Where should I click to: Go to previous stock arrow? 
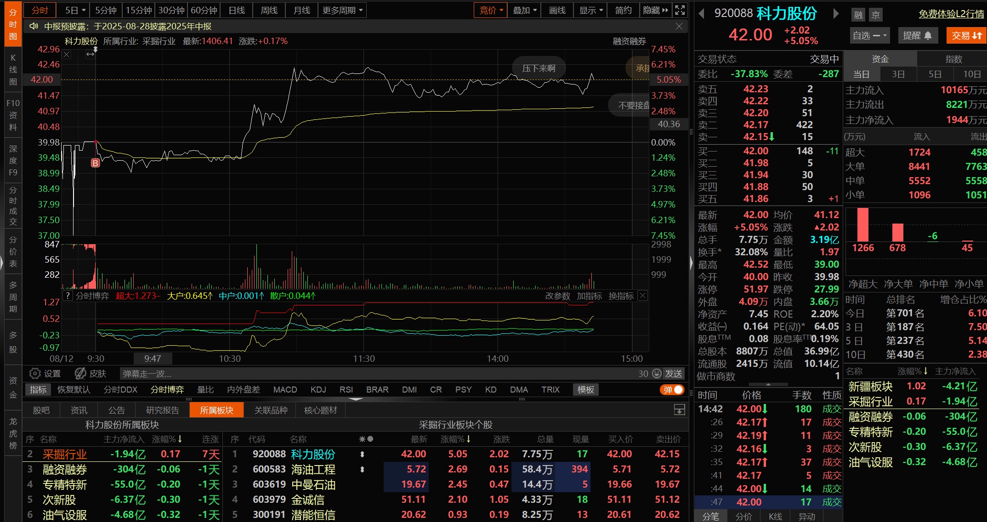pos(701,14)
